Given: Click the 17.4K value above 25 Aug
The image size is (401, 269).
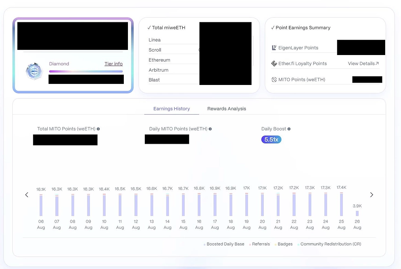Looking at the screenshot, I should (342, 187).
